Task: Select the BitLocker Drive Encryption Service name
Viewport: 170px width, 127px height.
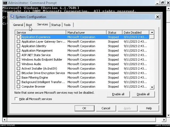Action: click(43, 73)
